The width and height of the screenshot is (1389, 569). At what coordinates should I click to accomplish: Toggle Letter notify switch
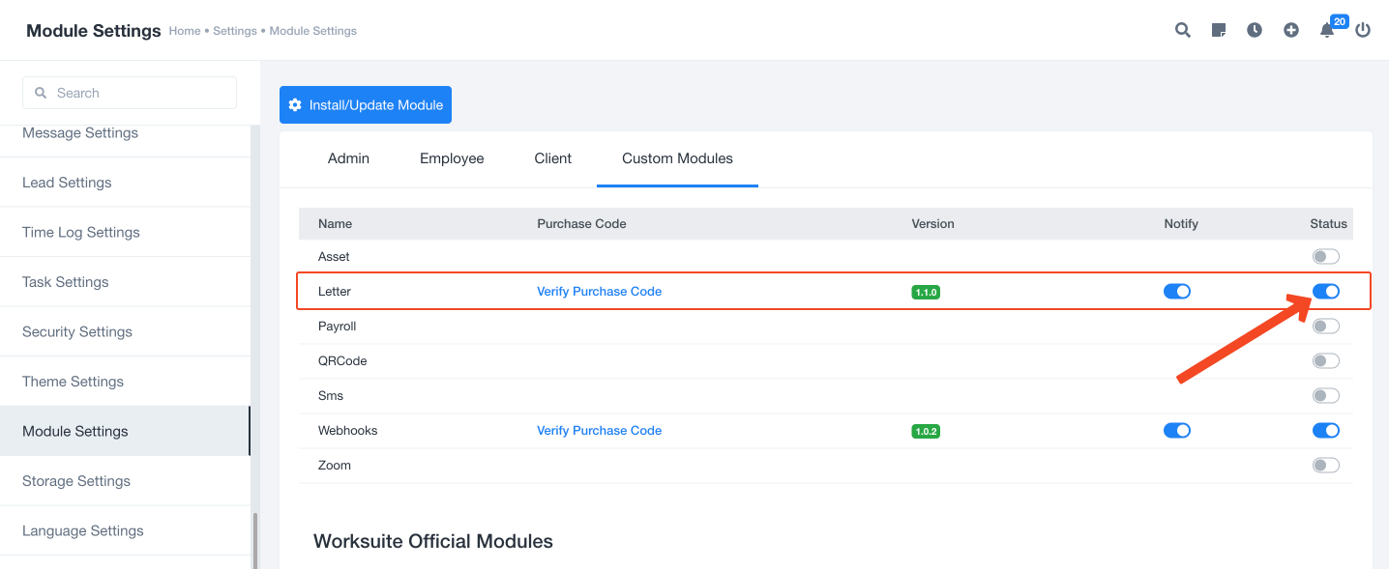point(1177,291)
